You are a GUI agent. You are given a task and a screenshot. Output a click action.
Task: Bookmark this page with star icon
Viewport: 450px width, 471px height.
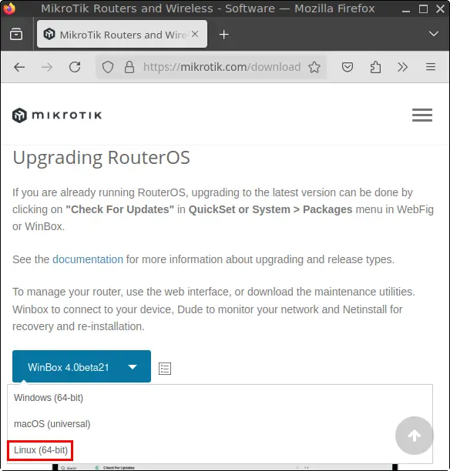[x=314, y=67]
